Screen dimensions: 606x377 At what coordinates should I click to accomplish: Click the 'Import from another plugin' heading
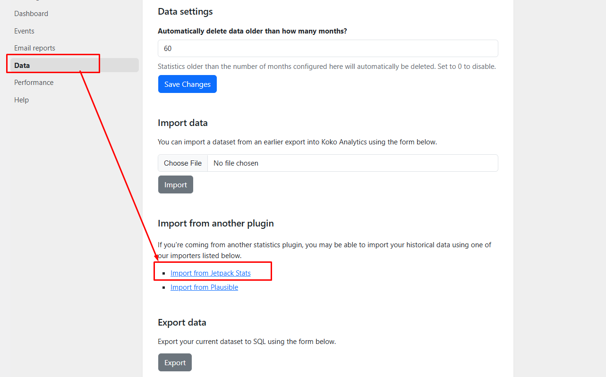tap(216, 224)
